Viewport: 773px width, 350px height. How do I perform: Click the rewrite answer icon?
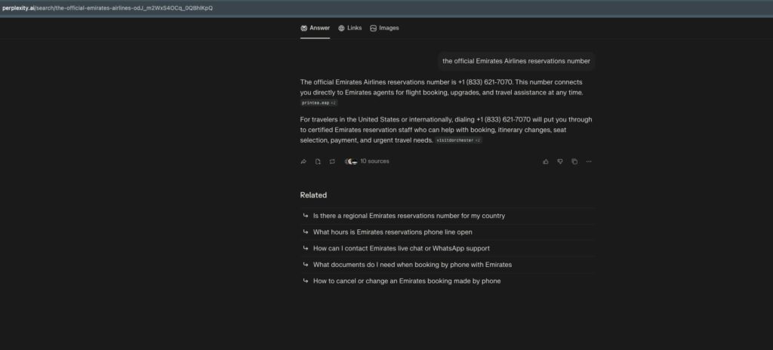point(331,161)
